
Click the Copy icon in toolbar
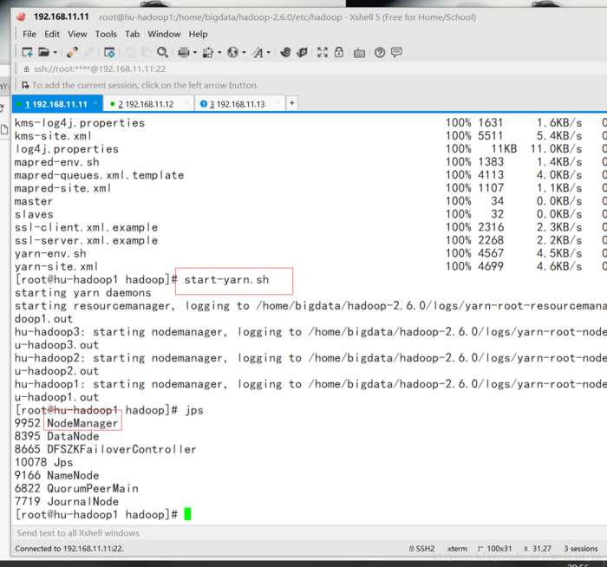click(130, 52)
